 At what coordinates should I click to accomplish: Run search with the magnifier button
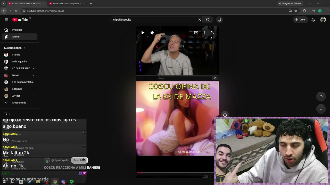208,20
